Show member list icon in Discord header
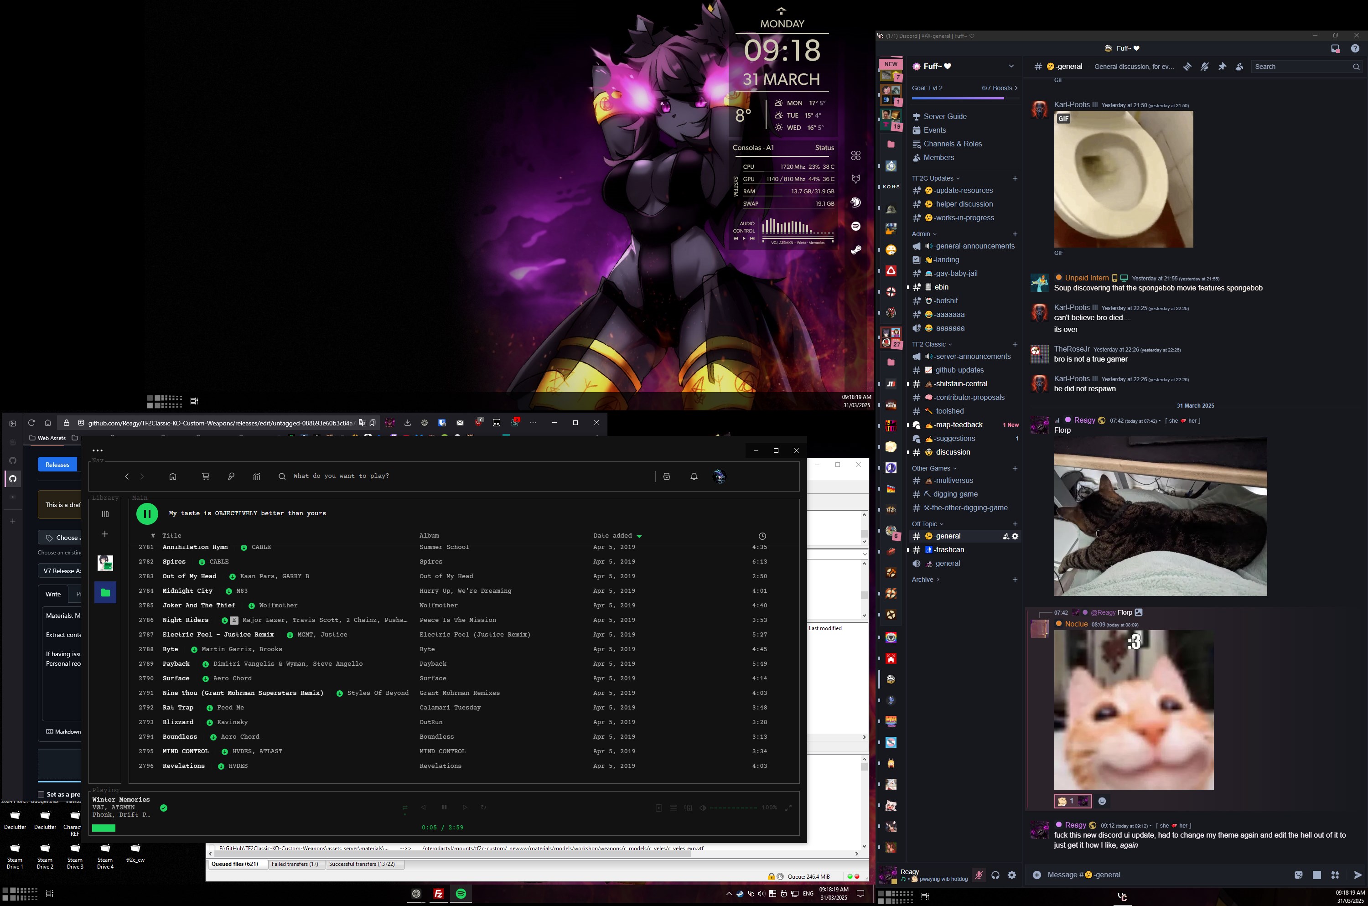Screen dimensions: 1368x906 (1239, 67)
